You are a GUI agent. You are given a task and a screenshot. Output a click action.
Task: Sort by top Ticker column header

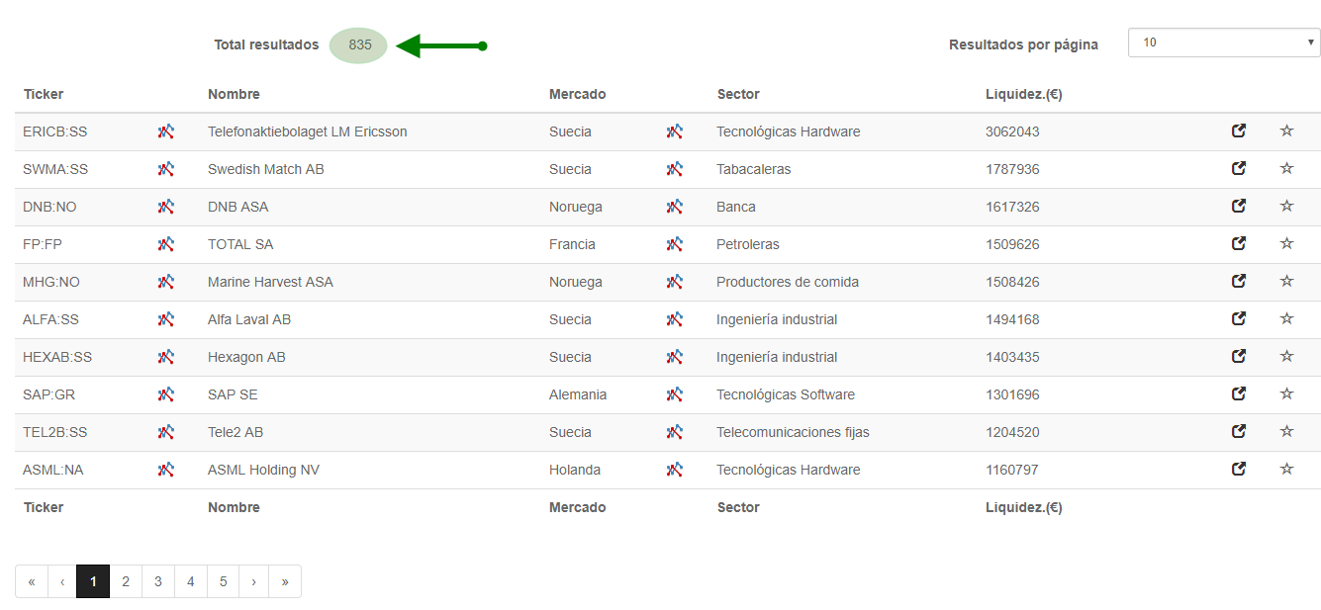click(44, 94)
